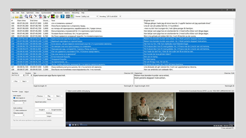Click the Russian translation text box
The image size is (246, 138).
click(x=83, y=79)
